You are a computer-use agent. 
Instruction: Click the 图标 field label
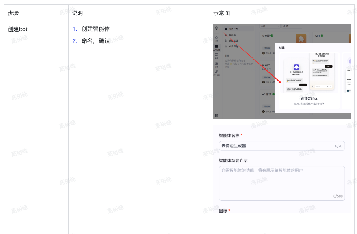[x=223, y=211]
